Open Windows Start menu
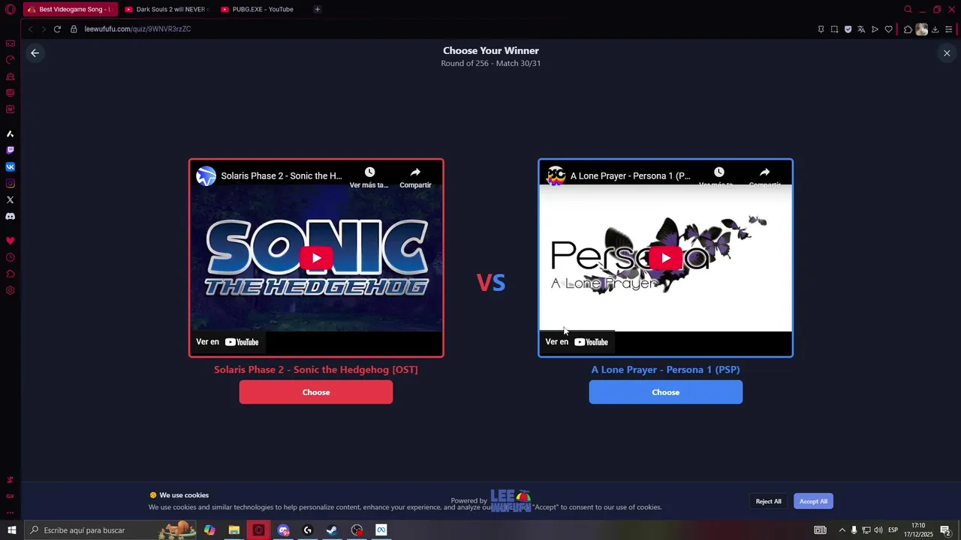Screen dimensions: 961x540 (x=11, y=530)
